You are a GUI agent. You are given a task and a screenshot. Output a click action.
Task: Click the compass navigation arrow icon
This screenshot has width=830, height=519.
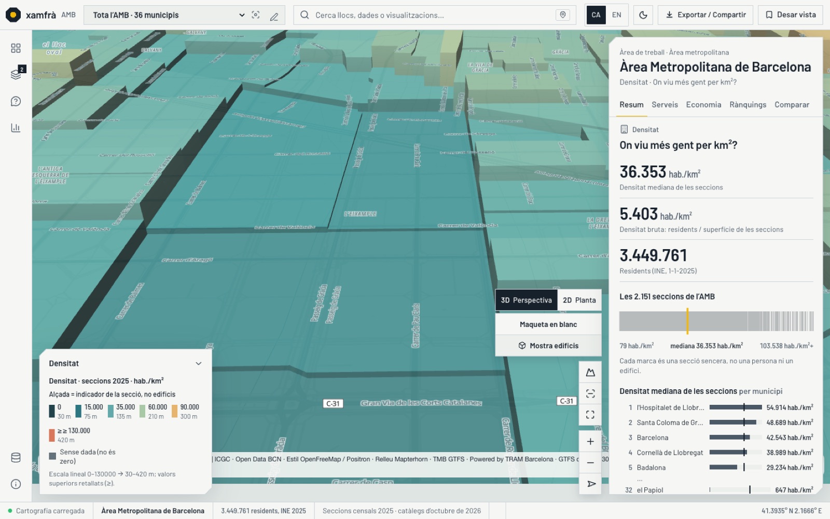tap(590, 484)
